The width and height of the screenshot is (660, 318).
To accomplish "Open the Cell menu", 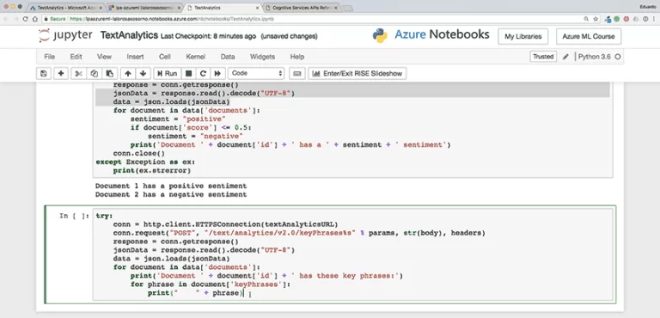I will 165,57.
